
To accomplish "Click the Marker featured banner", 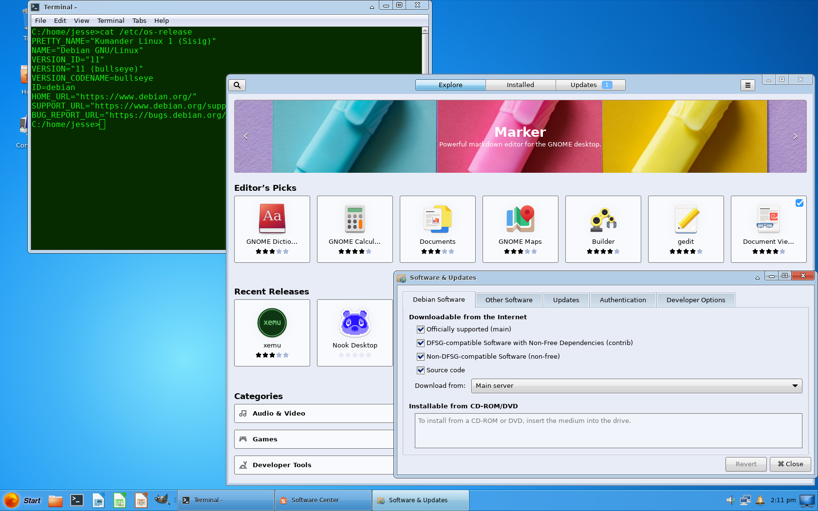I will [x=520, y=136].
